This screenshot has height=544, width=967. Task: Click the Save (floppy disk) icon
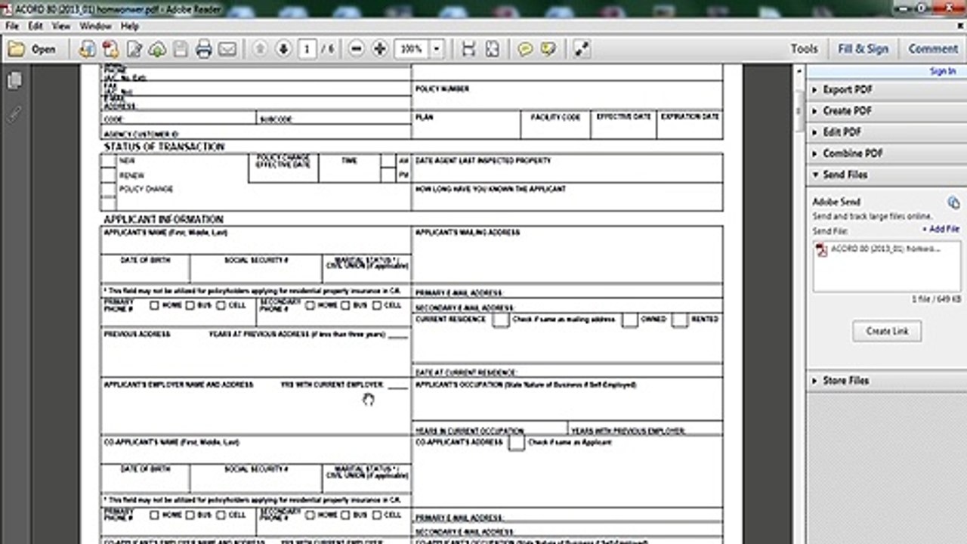click(x=181, y=49)
